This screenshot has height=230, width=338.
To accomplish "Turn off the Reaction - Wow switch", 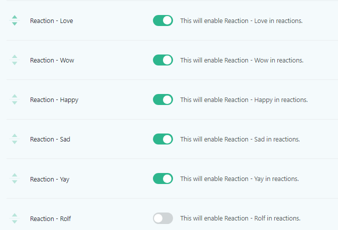I will [163, 60].
